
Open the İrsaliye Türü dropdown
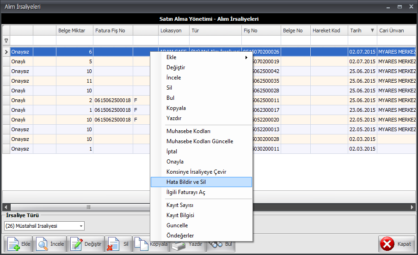pos(81,226)
